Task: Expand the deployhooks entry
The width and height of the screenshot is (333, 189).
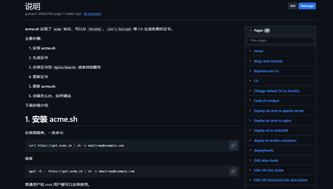Action: click(x=250, y=150)
